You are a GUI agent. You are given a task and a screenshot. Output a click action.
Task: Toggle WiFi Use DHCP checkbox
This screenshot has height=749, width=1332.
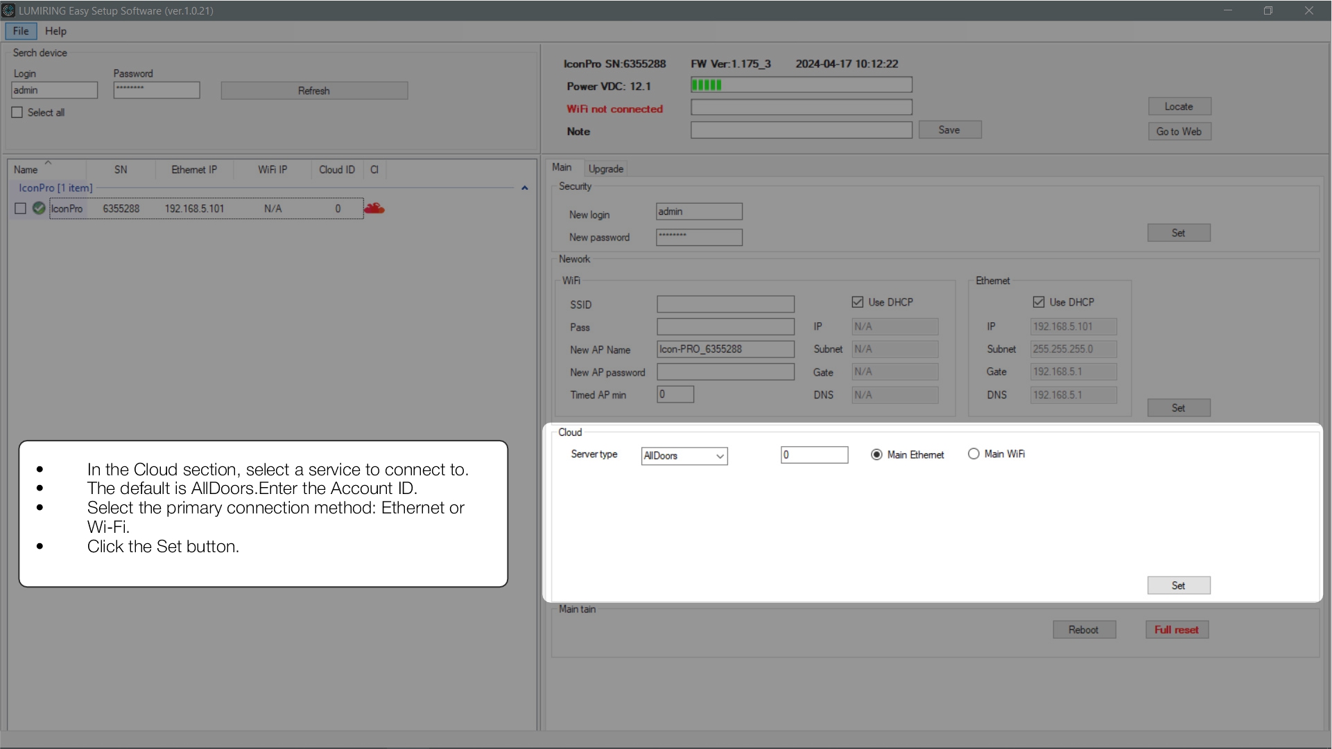click(858, 302)
